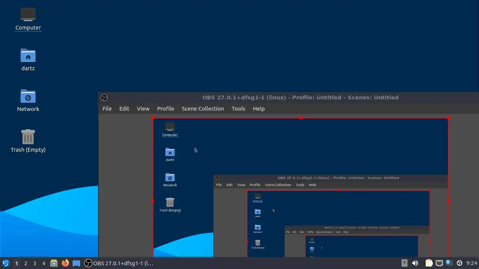This screenshot has width=479, height=269.
Task: Click the blue show desktop panel icon
Action: click(76, 263)
